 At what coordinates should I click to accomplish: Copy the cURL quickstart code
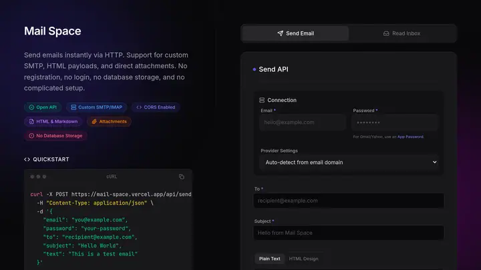point(182,177)
